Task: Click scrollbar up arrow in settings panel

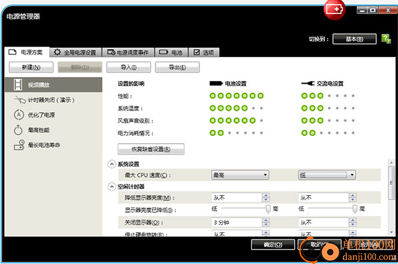Action: pyautogui.click(x=391, y=163)
